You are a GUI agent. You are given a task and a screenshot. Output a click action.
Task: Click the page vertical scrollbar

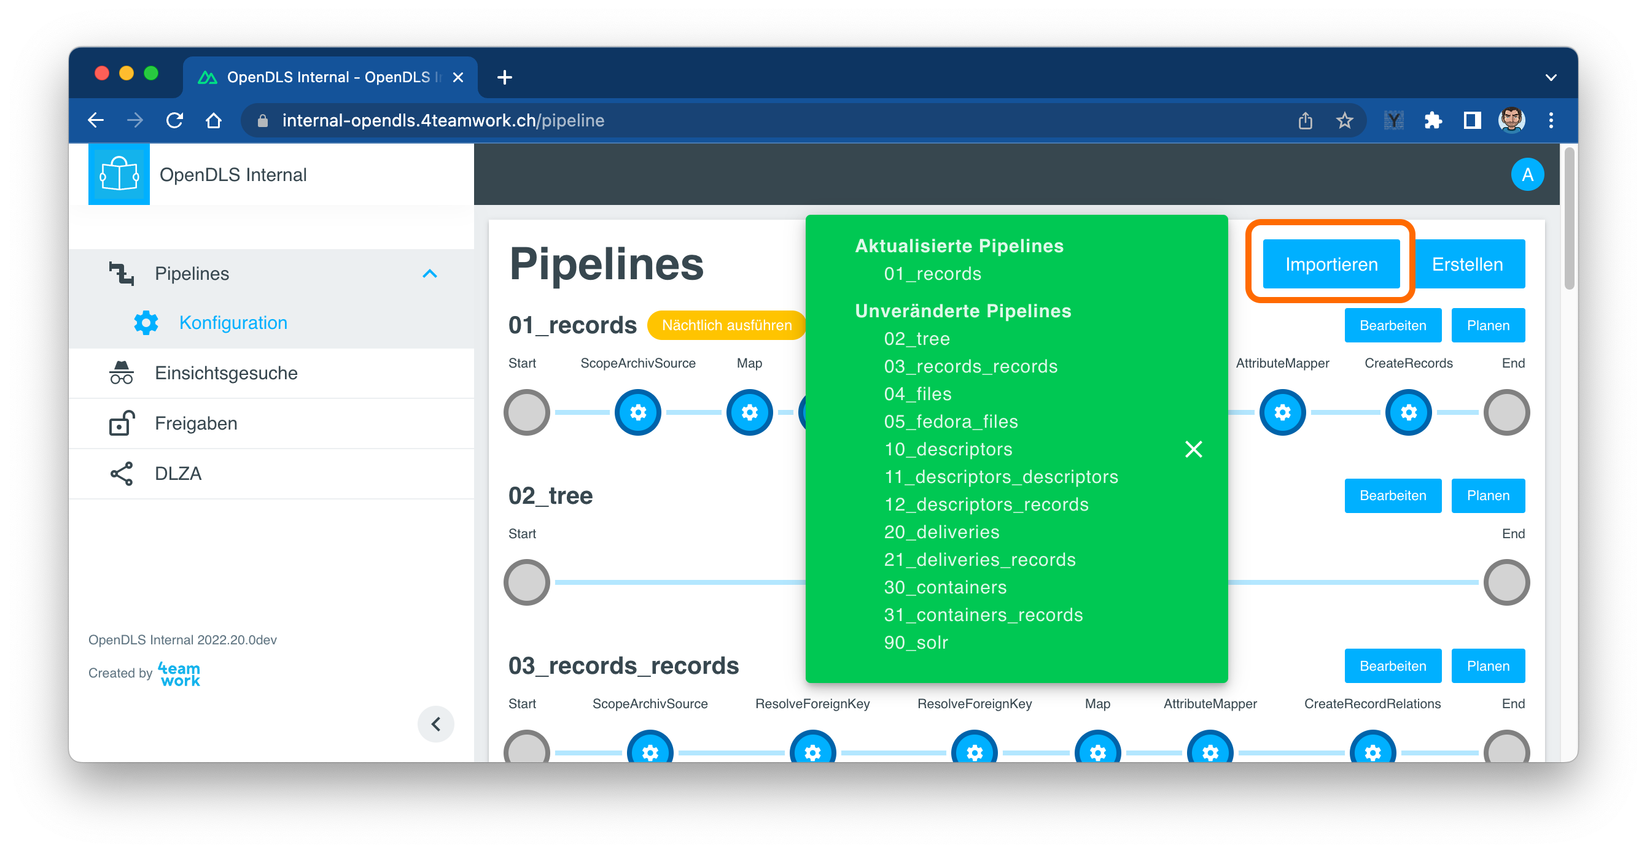point(1569,219)
